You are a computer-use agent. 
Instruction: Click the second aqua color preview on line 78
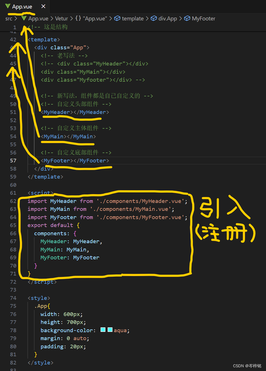110,330
